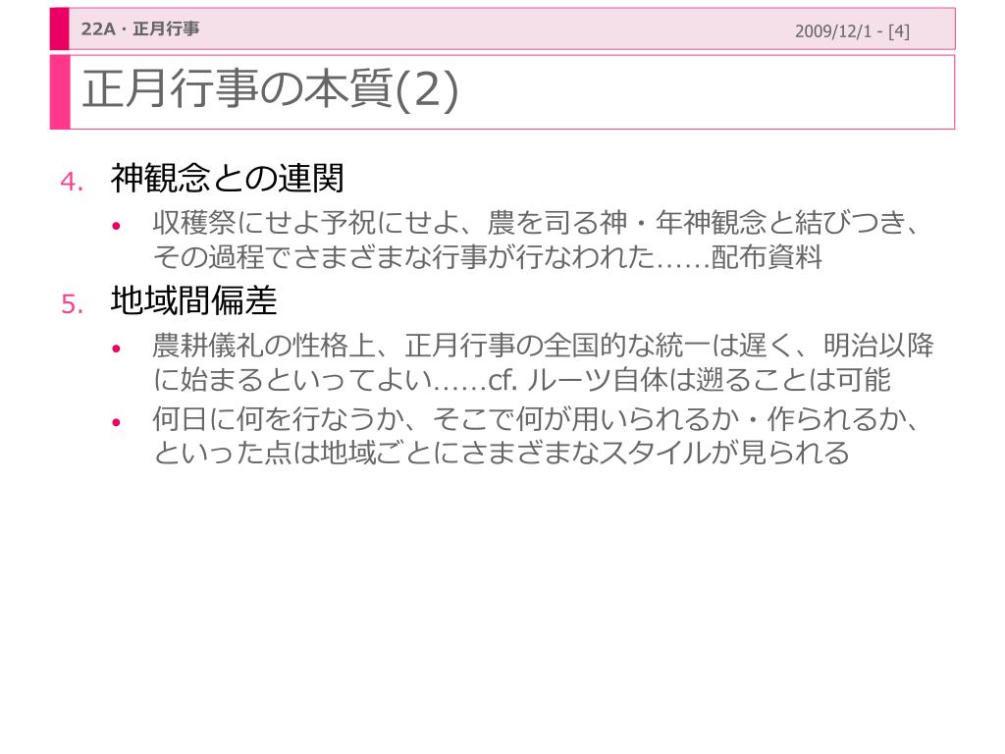
Task: Click the date stamp 2009/12/1 - [4]
Action: (x=852, y=31)
